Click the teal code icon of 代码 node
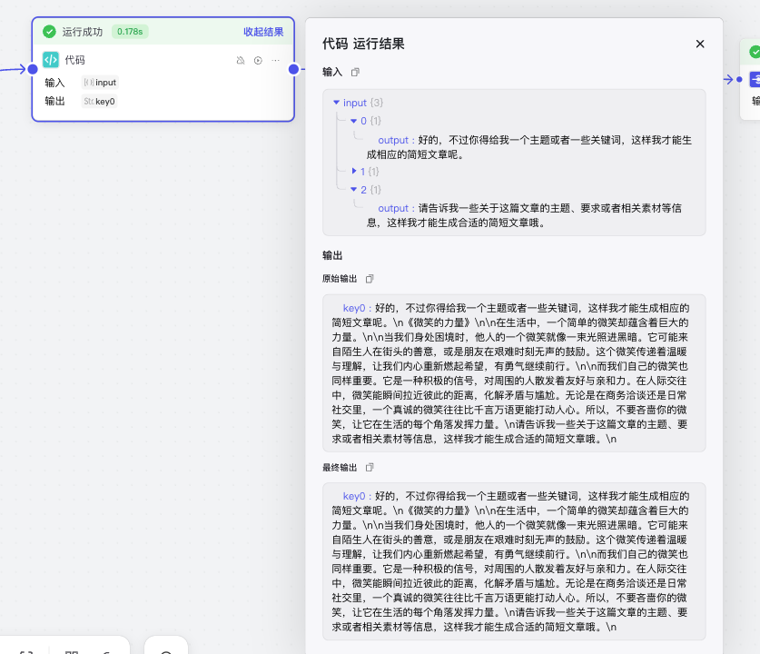The image size is (760, 654). click(51, 60)
